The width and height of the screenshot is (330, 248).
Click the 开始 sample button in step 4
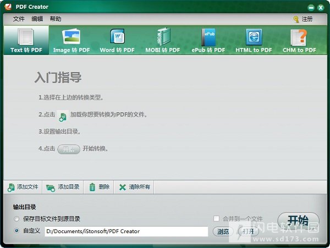(x=69, y=149)
